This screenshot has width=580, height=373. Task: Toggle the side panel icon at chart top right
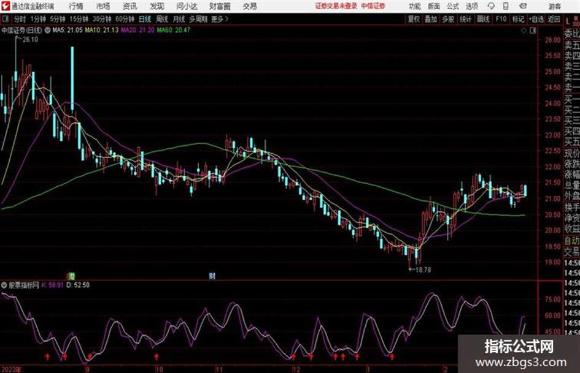(533, 31)
